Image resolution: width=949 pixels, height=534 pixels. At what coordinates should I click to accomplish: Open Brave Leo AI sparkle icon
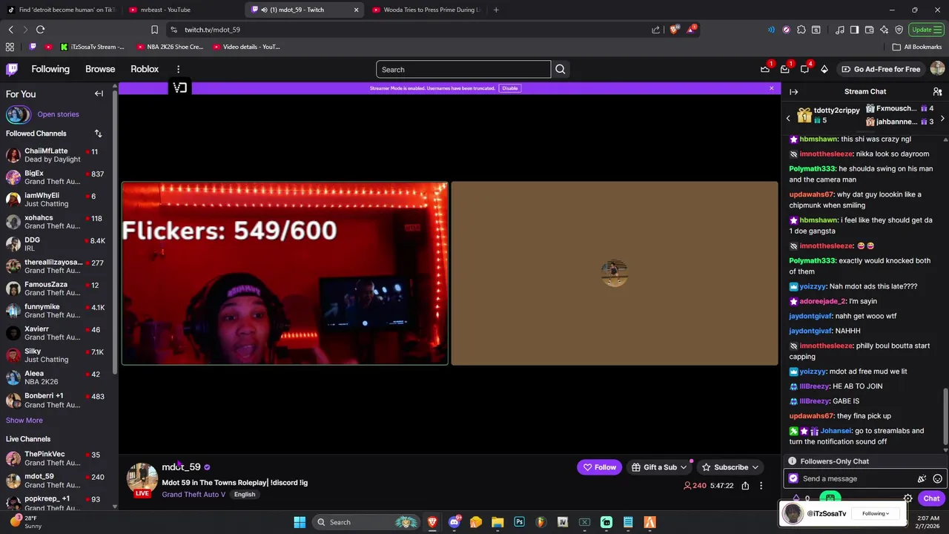pos(884,30)
